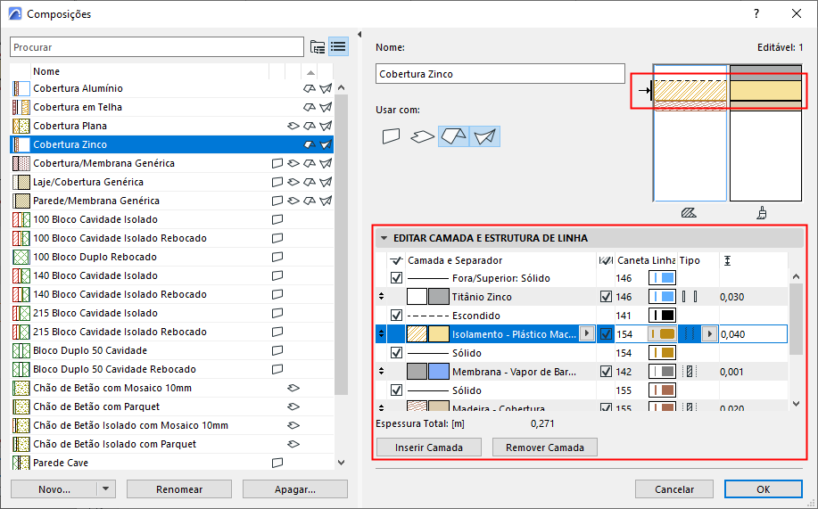Viewport: 818px width, 509px height.
Task: Select Cobertura Plana composite
Action: click(x=171, y=126)
